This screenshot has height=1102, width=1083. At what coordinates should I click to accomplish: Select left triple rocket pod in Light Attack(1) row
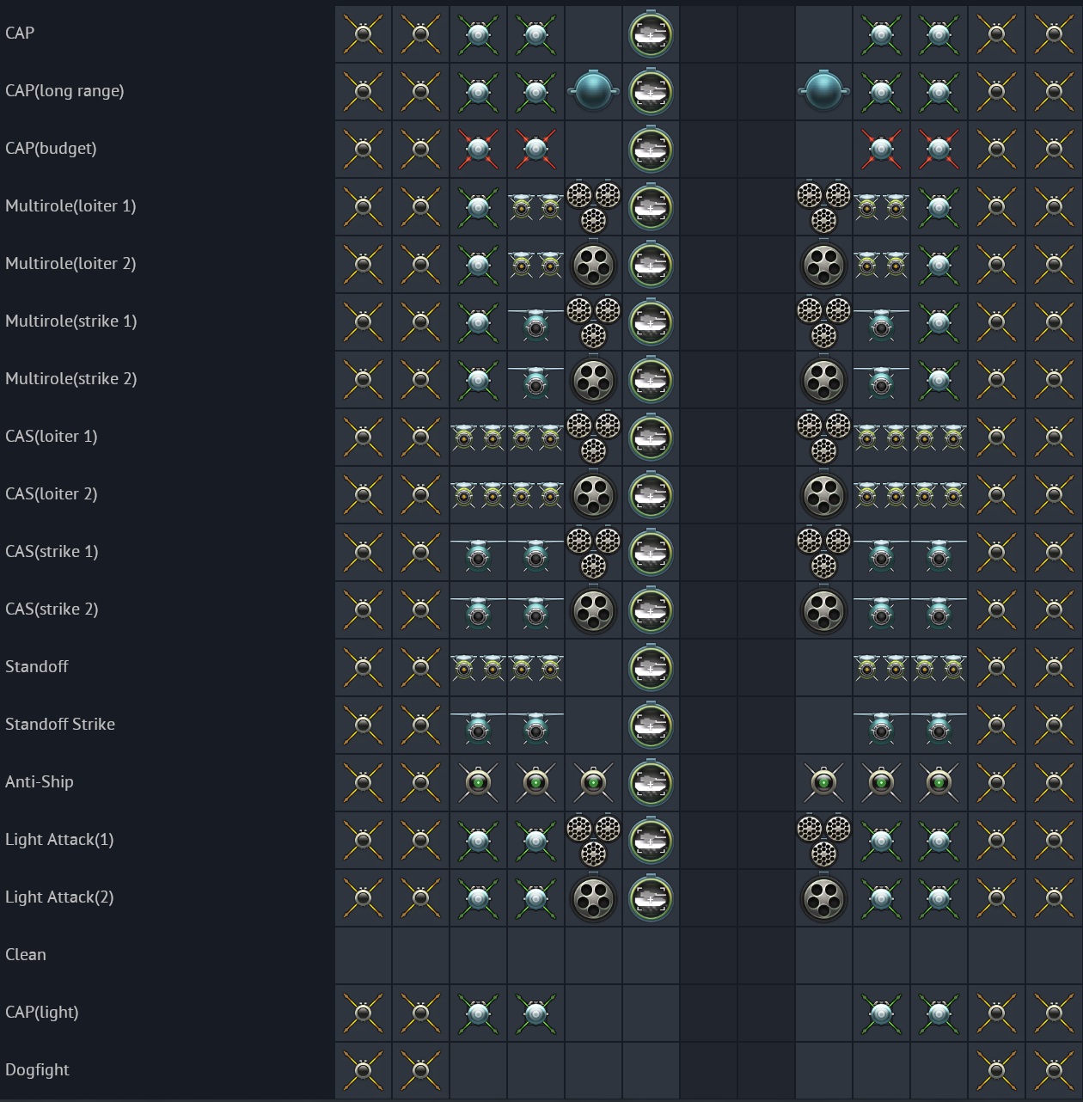593,840
